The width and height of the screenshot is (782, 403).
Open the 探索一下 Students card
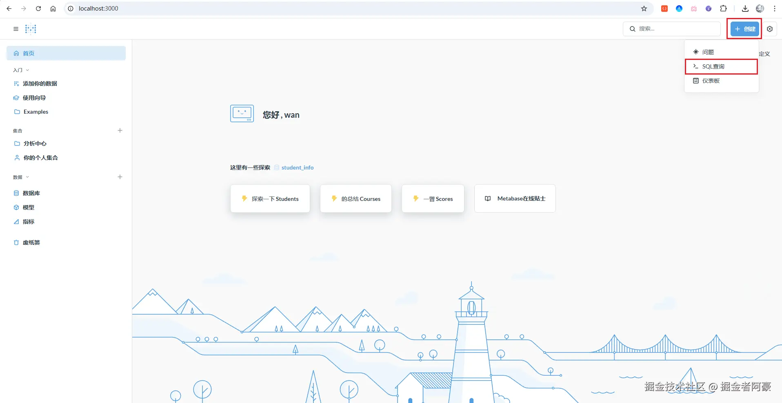click(270, 198)
